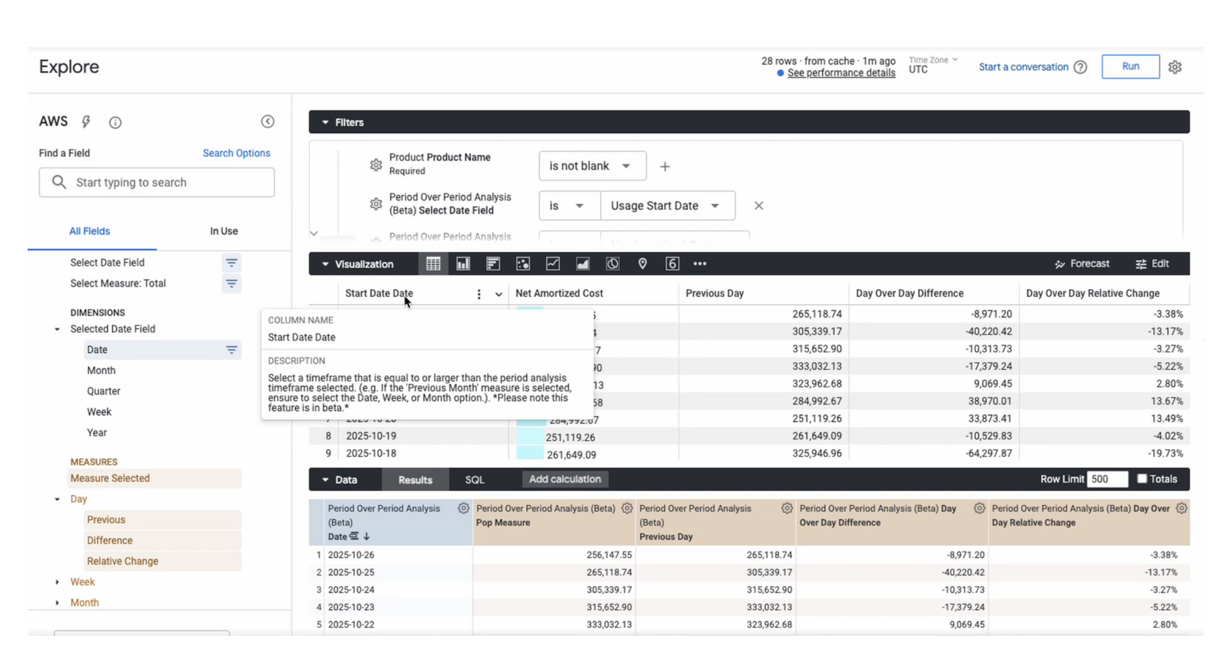1231x666 pixels.
Task: Open the SQL tab
Action: click(x=474, y=479)
